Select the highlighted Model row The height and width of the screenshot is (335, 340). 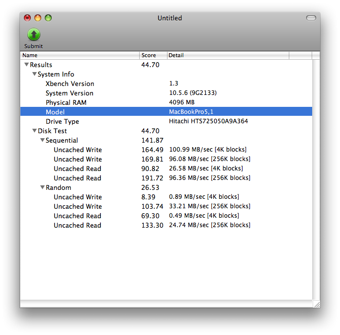pos(167,111)
